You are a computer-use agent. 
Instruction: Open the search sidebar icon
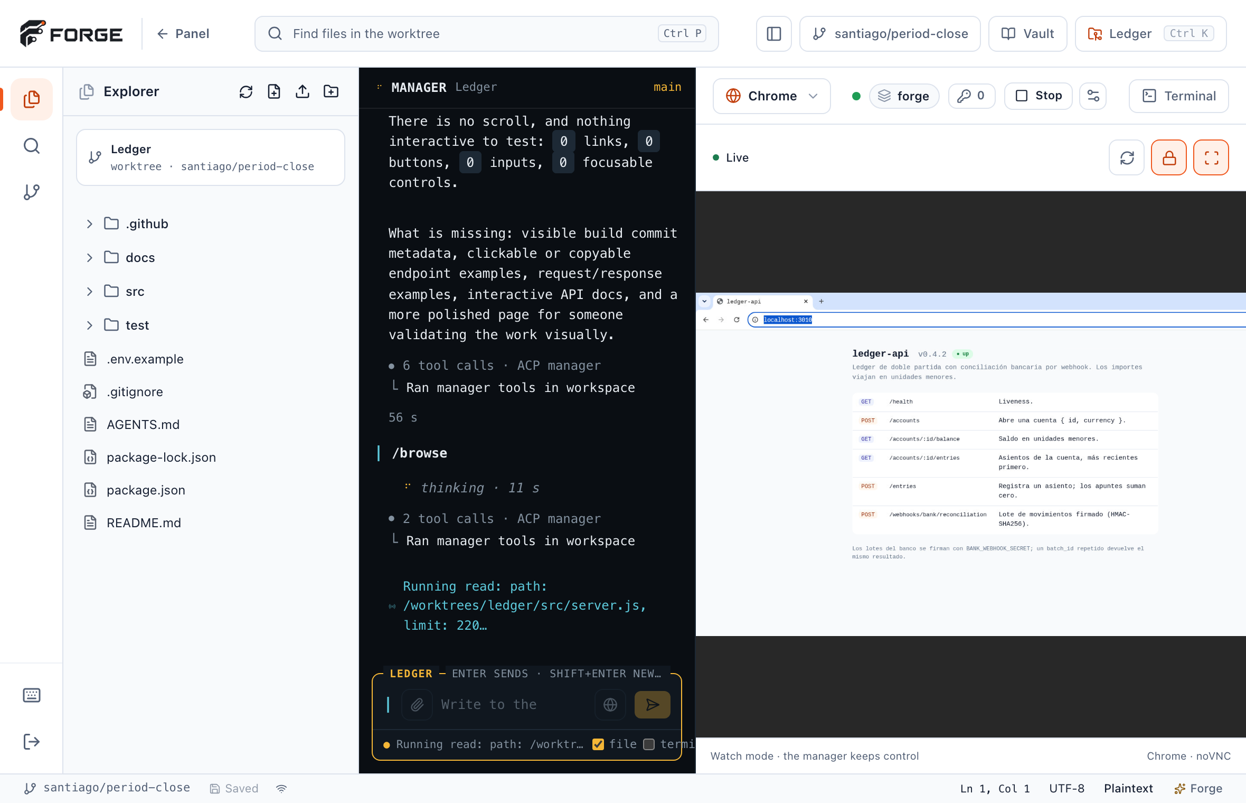coord(32,146)
